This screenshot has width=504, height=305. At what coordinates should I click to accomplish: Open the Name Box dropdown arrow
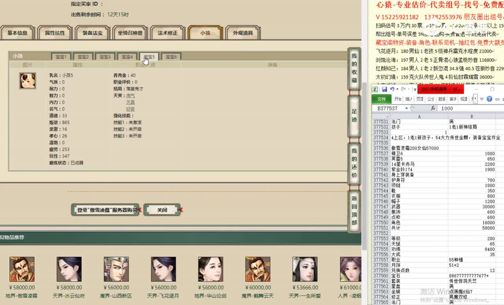(x=406, y=108)
